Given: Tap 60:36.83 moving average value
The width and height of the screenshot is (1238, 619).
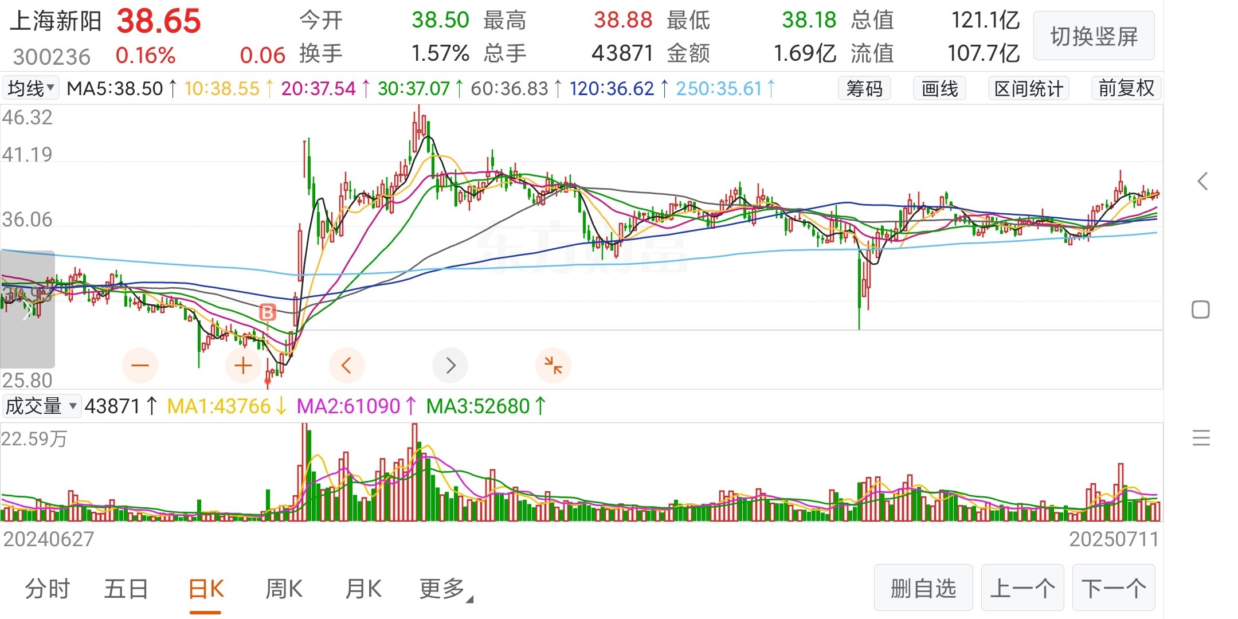Looking at the screenshot, I should pos(510,88).
